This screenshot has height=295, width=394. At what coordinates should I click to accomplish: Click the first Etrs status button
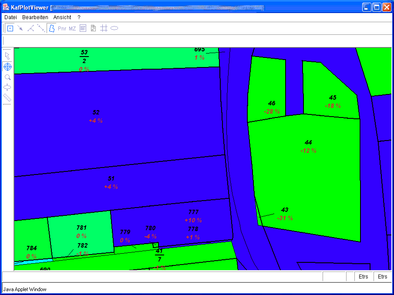pyautogui.click(x=363, y=277)
